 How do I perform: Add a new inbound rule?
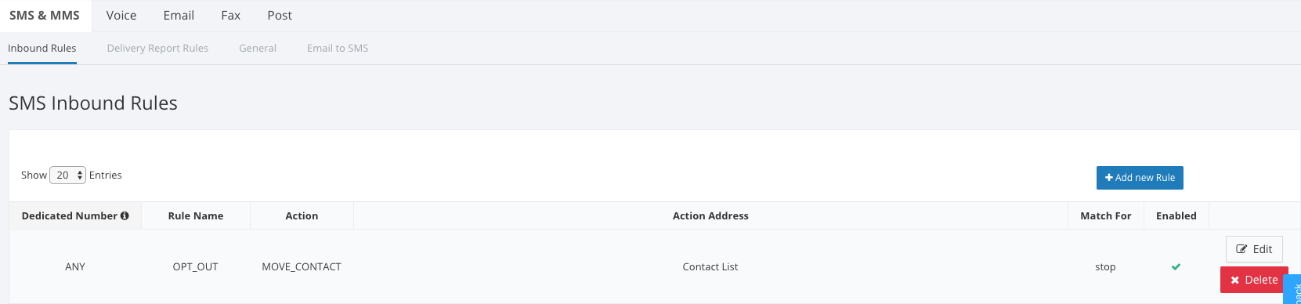(x=1140, y=178)
